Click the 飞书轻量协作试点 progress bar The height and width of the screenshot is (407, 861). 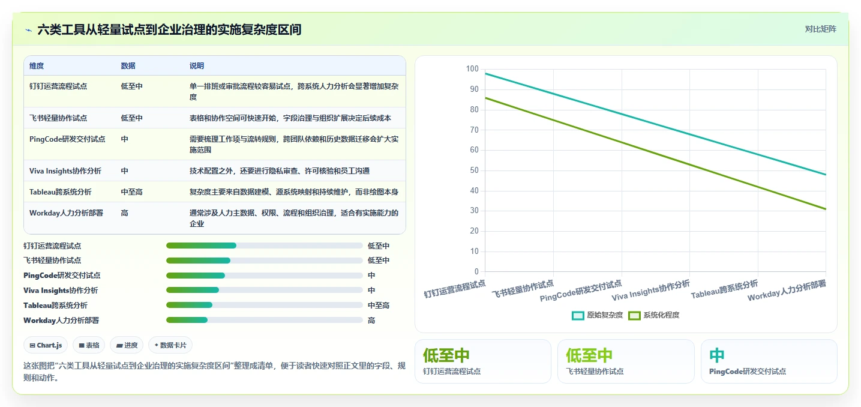tap(265, 261)
